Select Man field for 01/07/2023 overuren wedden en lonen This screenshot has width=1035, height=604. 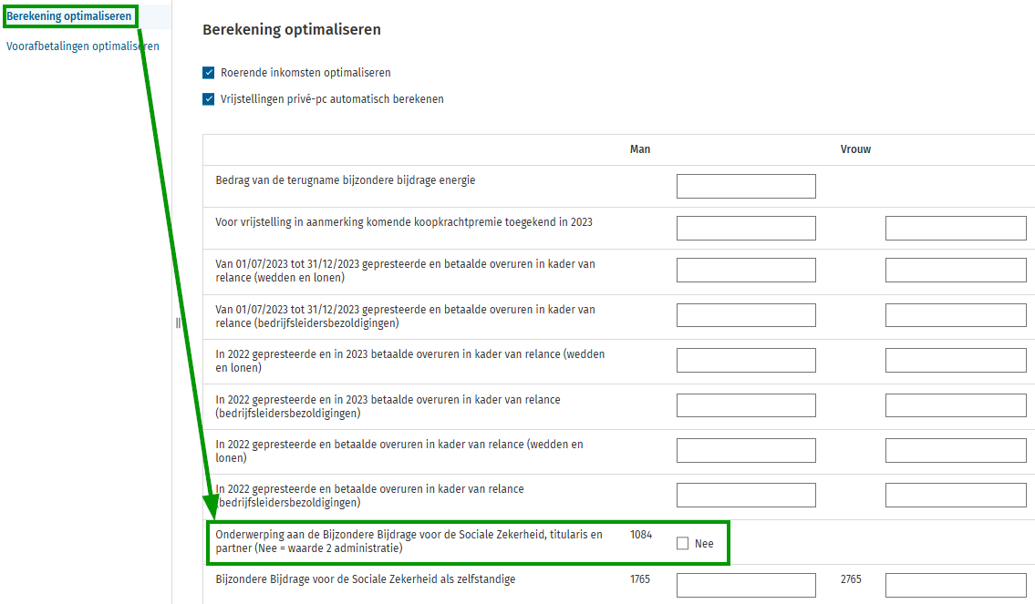745,271
